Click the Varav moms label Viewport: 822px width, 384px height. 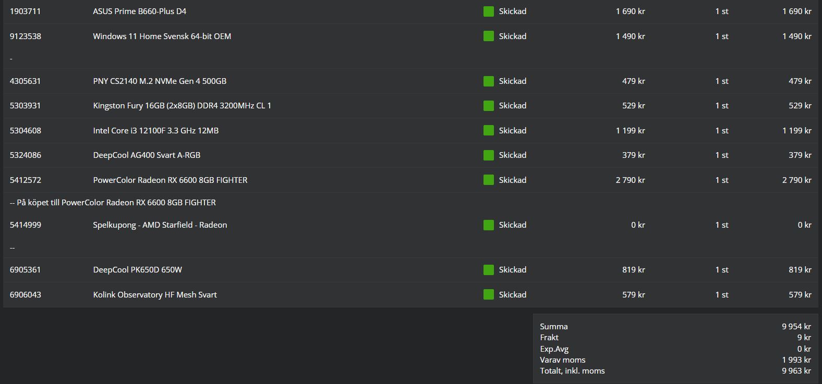pyautogui.click(x=563, y=360)
